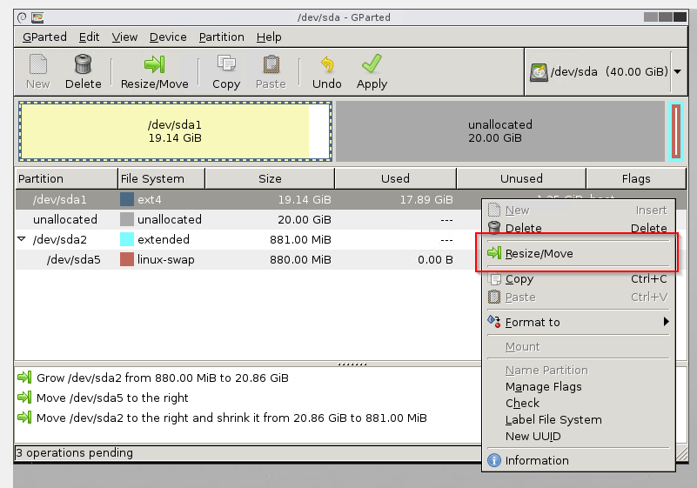The width and height of the screenshot is (697, 488).
Task: Open the device selector dropdown arrow
Action: pos(678,72)
